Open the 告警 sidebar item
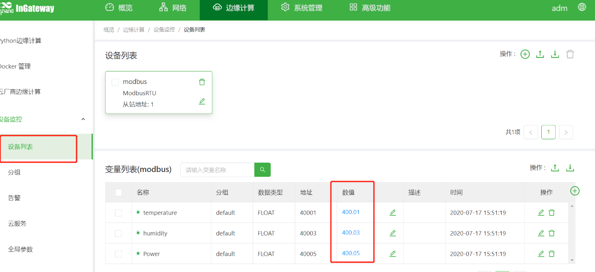The height and width of the screenshot is (272, 595). [14, 198]
